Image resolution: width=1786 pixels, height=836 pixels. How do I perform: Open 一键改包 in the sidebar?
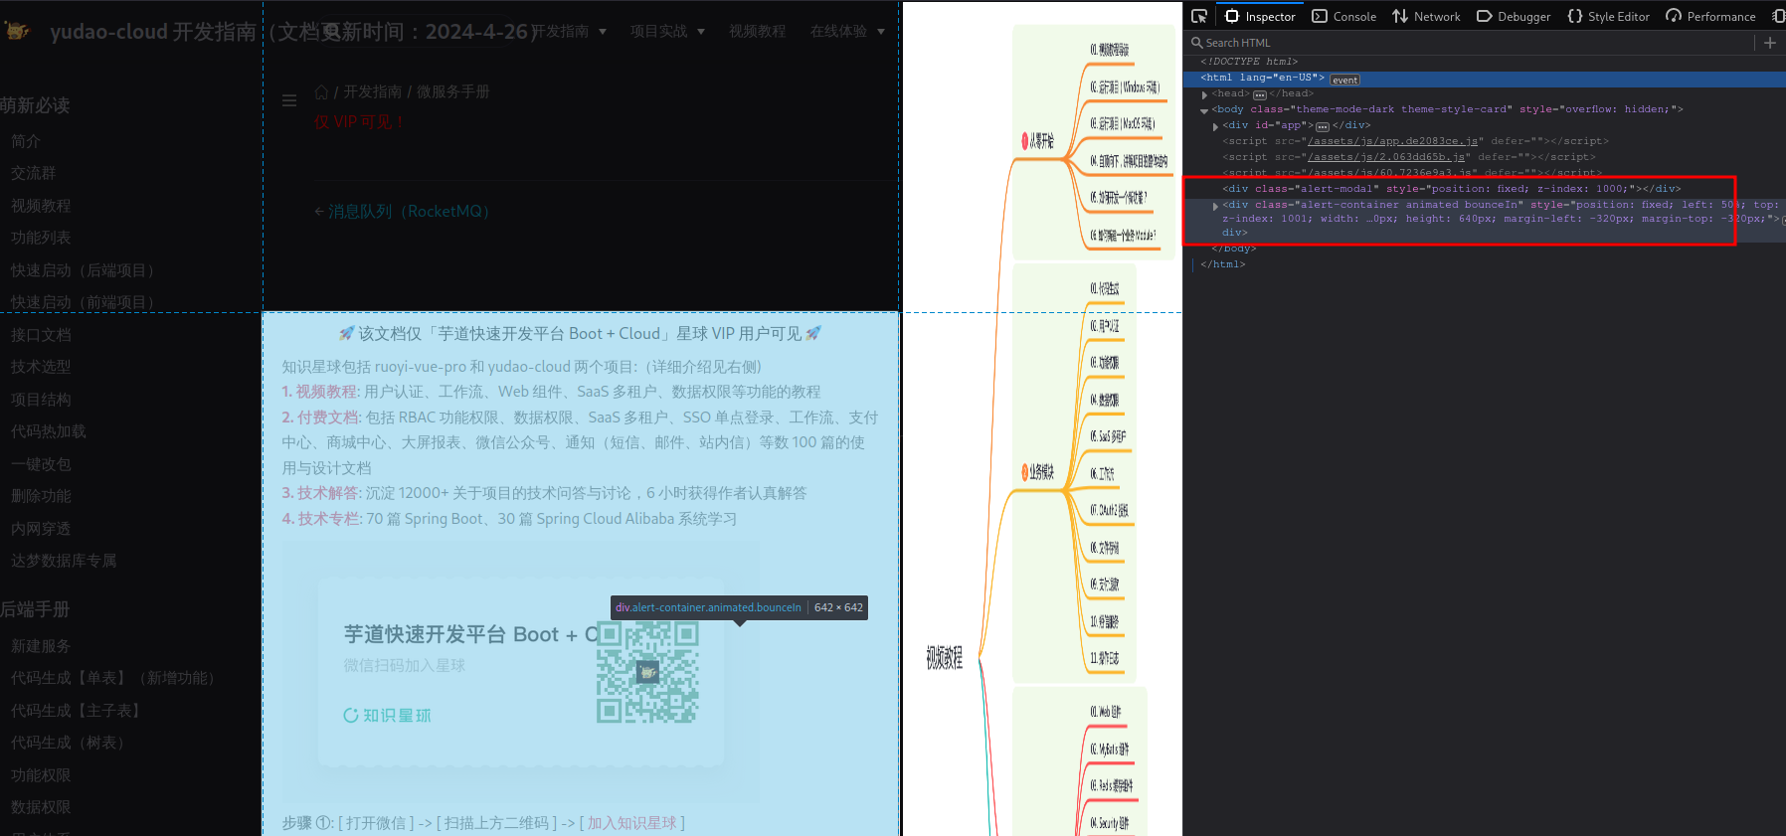41,464
